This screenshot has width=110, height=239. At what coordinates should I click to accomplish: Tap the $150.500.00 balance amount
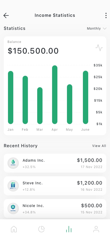click(x=33, y=51)
